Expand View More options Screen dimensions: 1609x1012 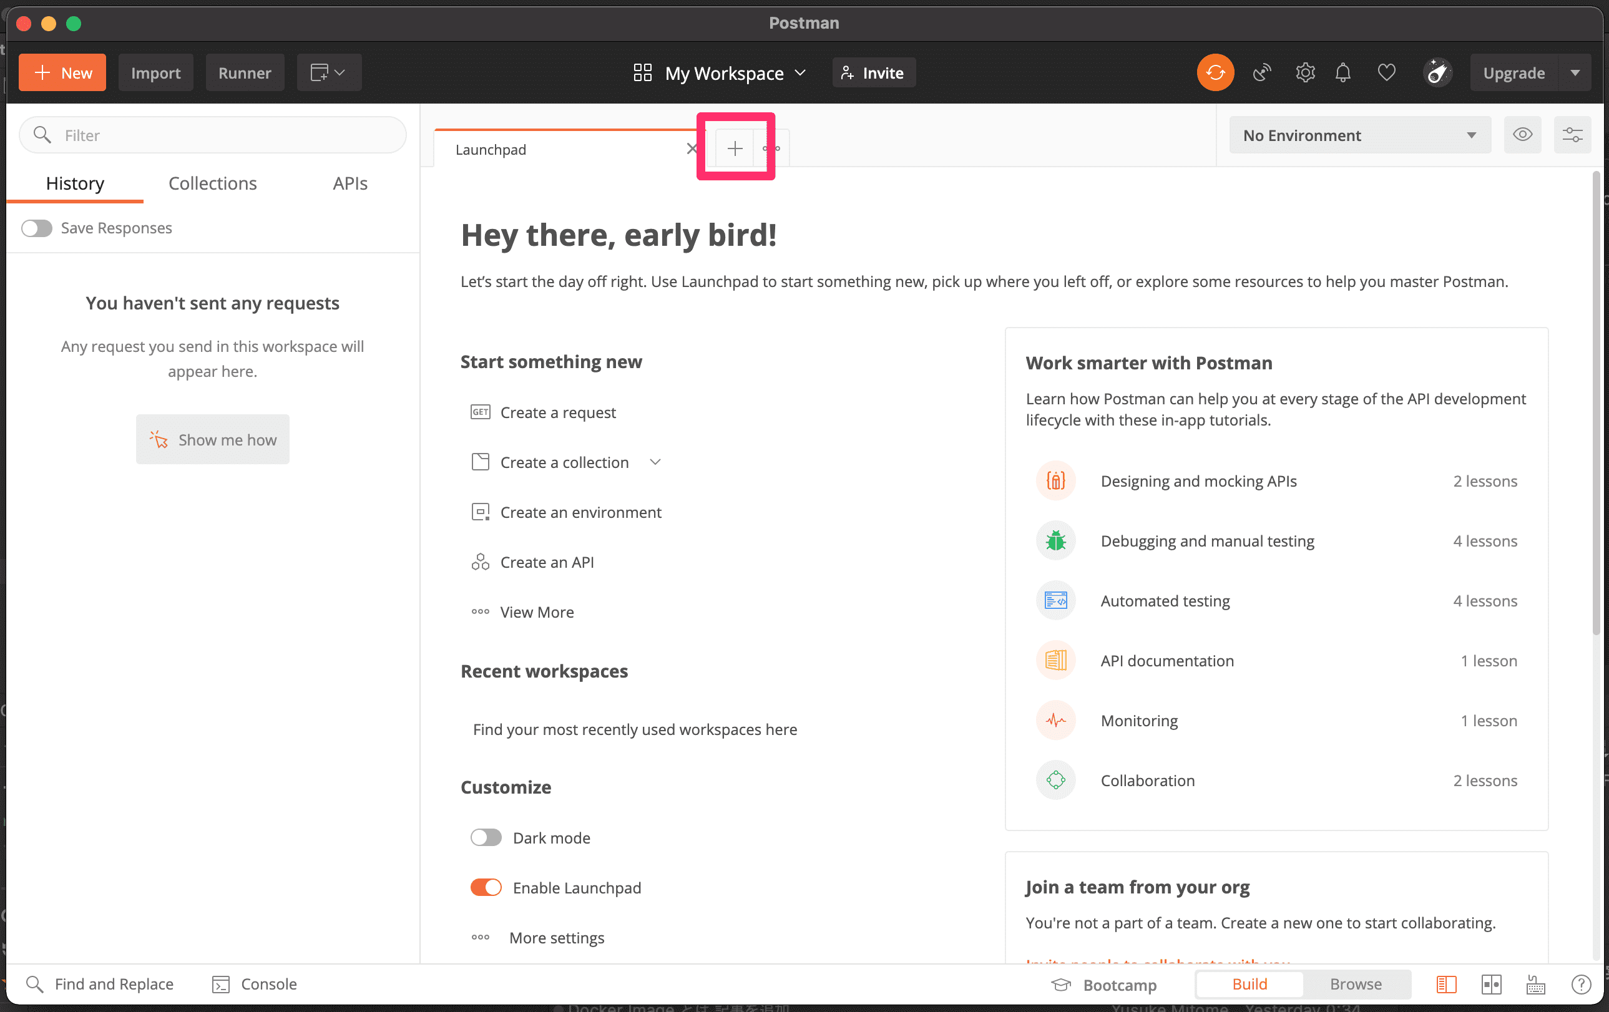[x=522, y=612]
